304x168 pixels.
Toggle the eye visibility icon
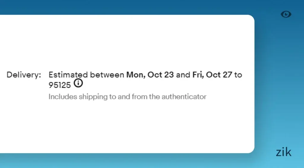coord(286,14)
